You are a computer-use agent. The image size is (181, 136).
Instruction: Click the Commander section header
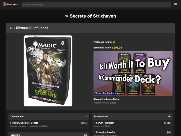point(49,116)
